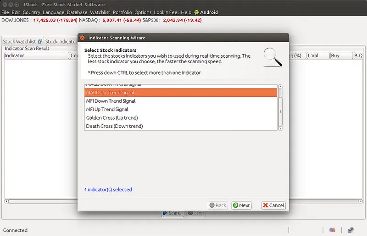Click the results table left scroll arrow
The height and width of the screenshot is (236, 367).
click(x=6, y=201)
